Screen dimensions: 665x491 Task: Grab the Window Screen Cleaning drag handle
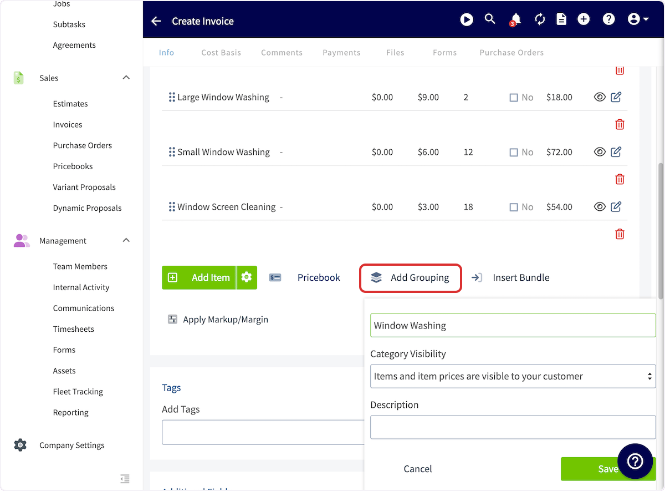coord(172,207)
